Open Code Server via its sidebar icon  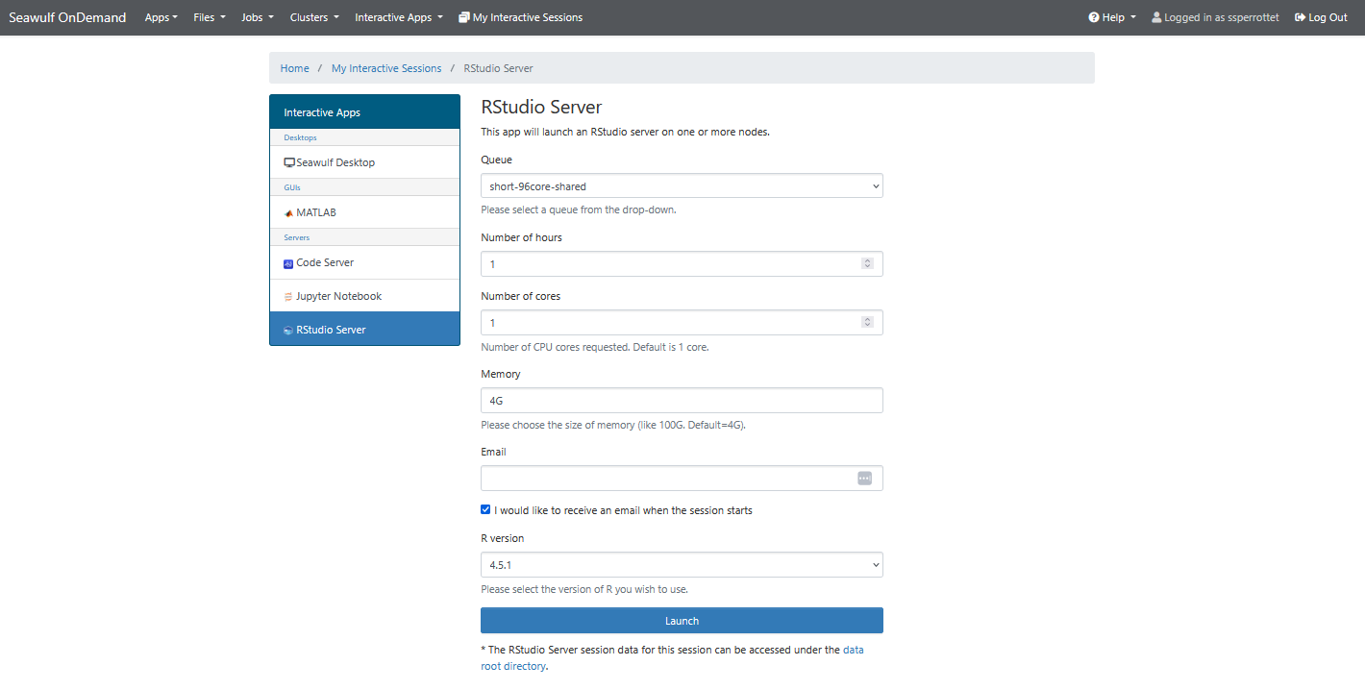(x=288, y=262)
